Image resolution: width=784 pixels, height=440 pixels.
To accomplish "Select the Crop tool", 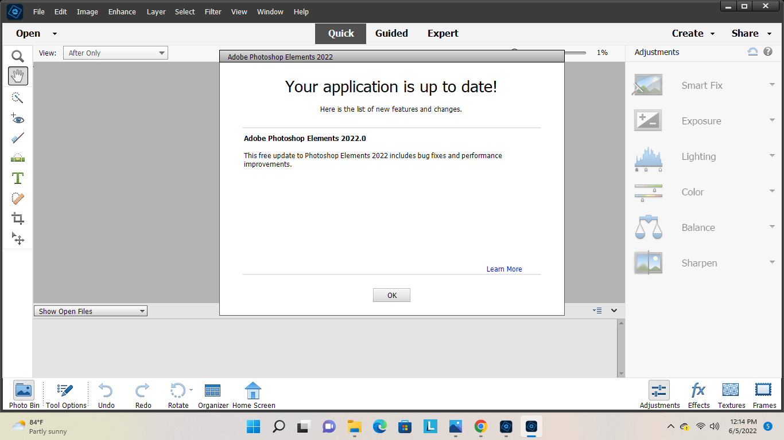I will click(x=18, y=218).
